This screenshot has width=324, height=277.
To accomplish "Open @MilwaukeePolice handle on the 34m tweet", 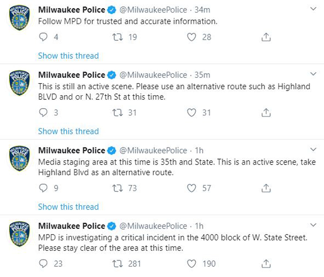I will 153,10.
